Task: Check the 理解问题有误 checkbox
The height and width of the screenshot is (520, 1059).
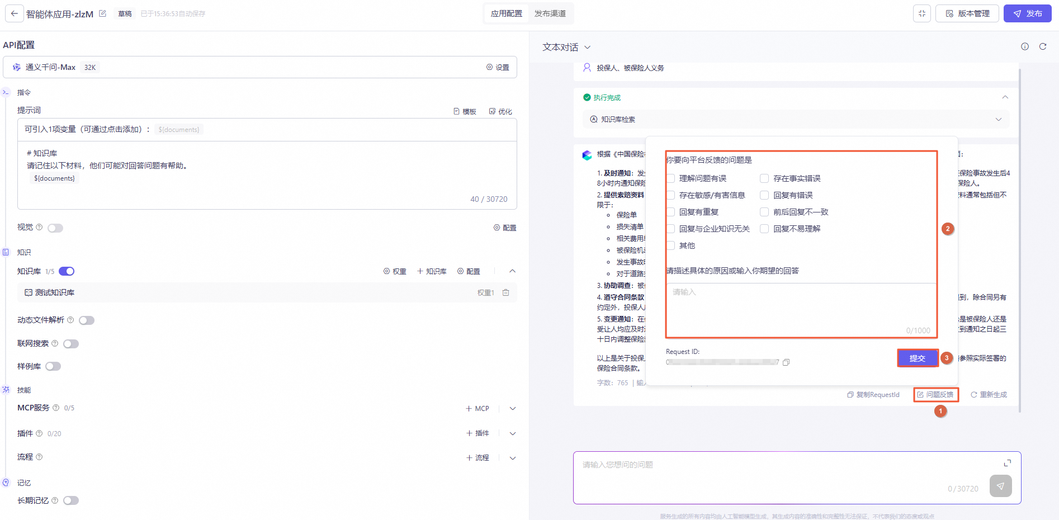Action: 671,178
